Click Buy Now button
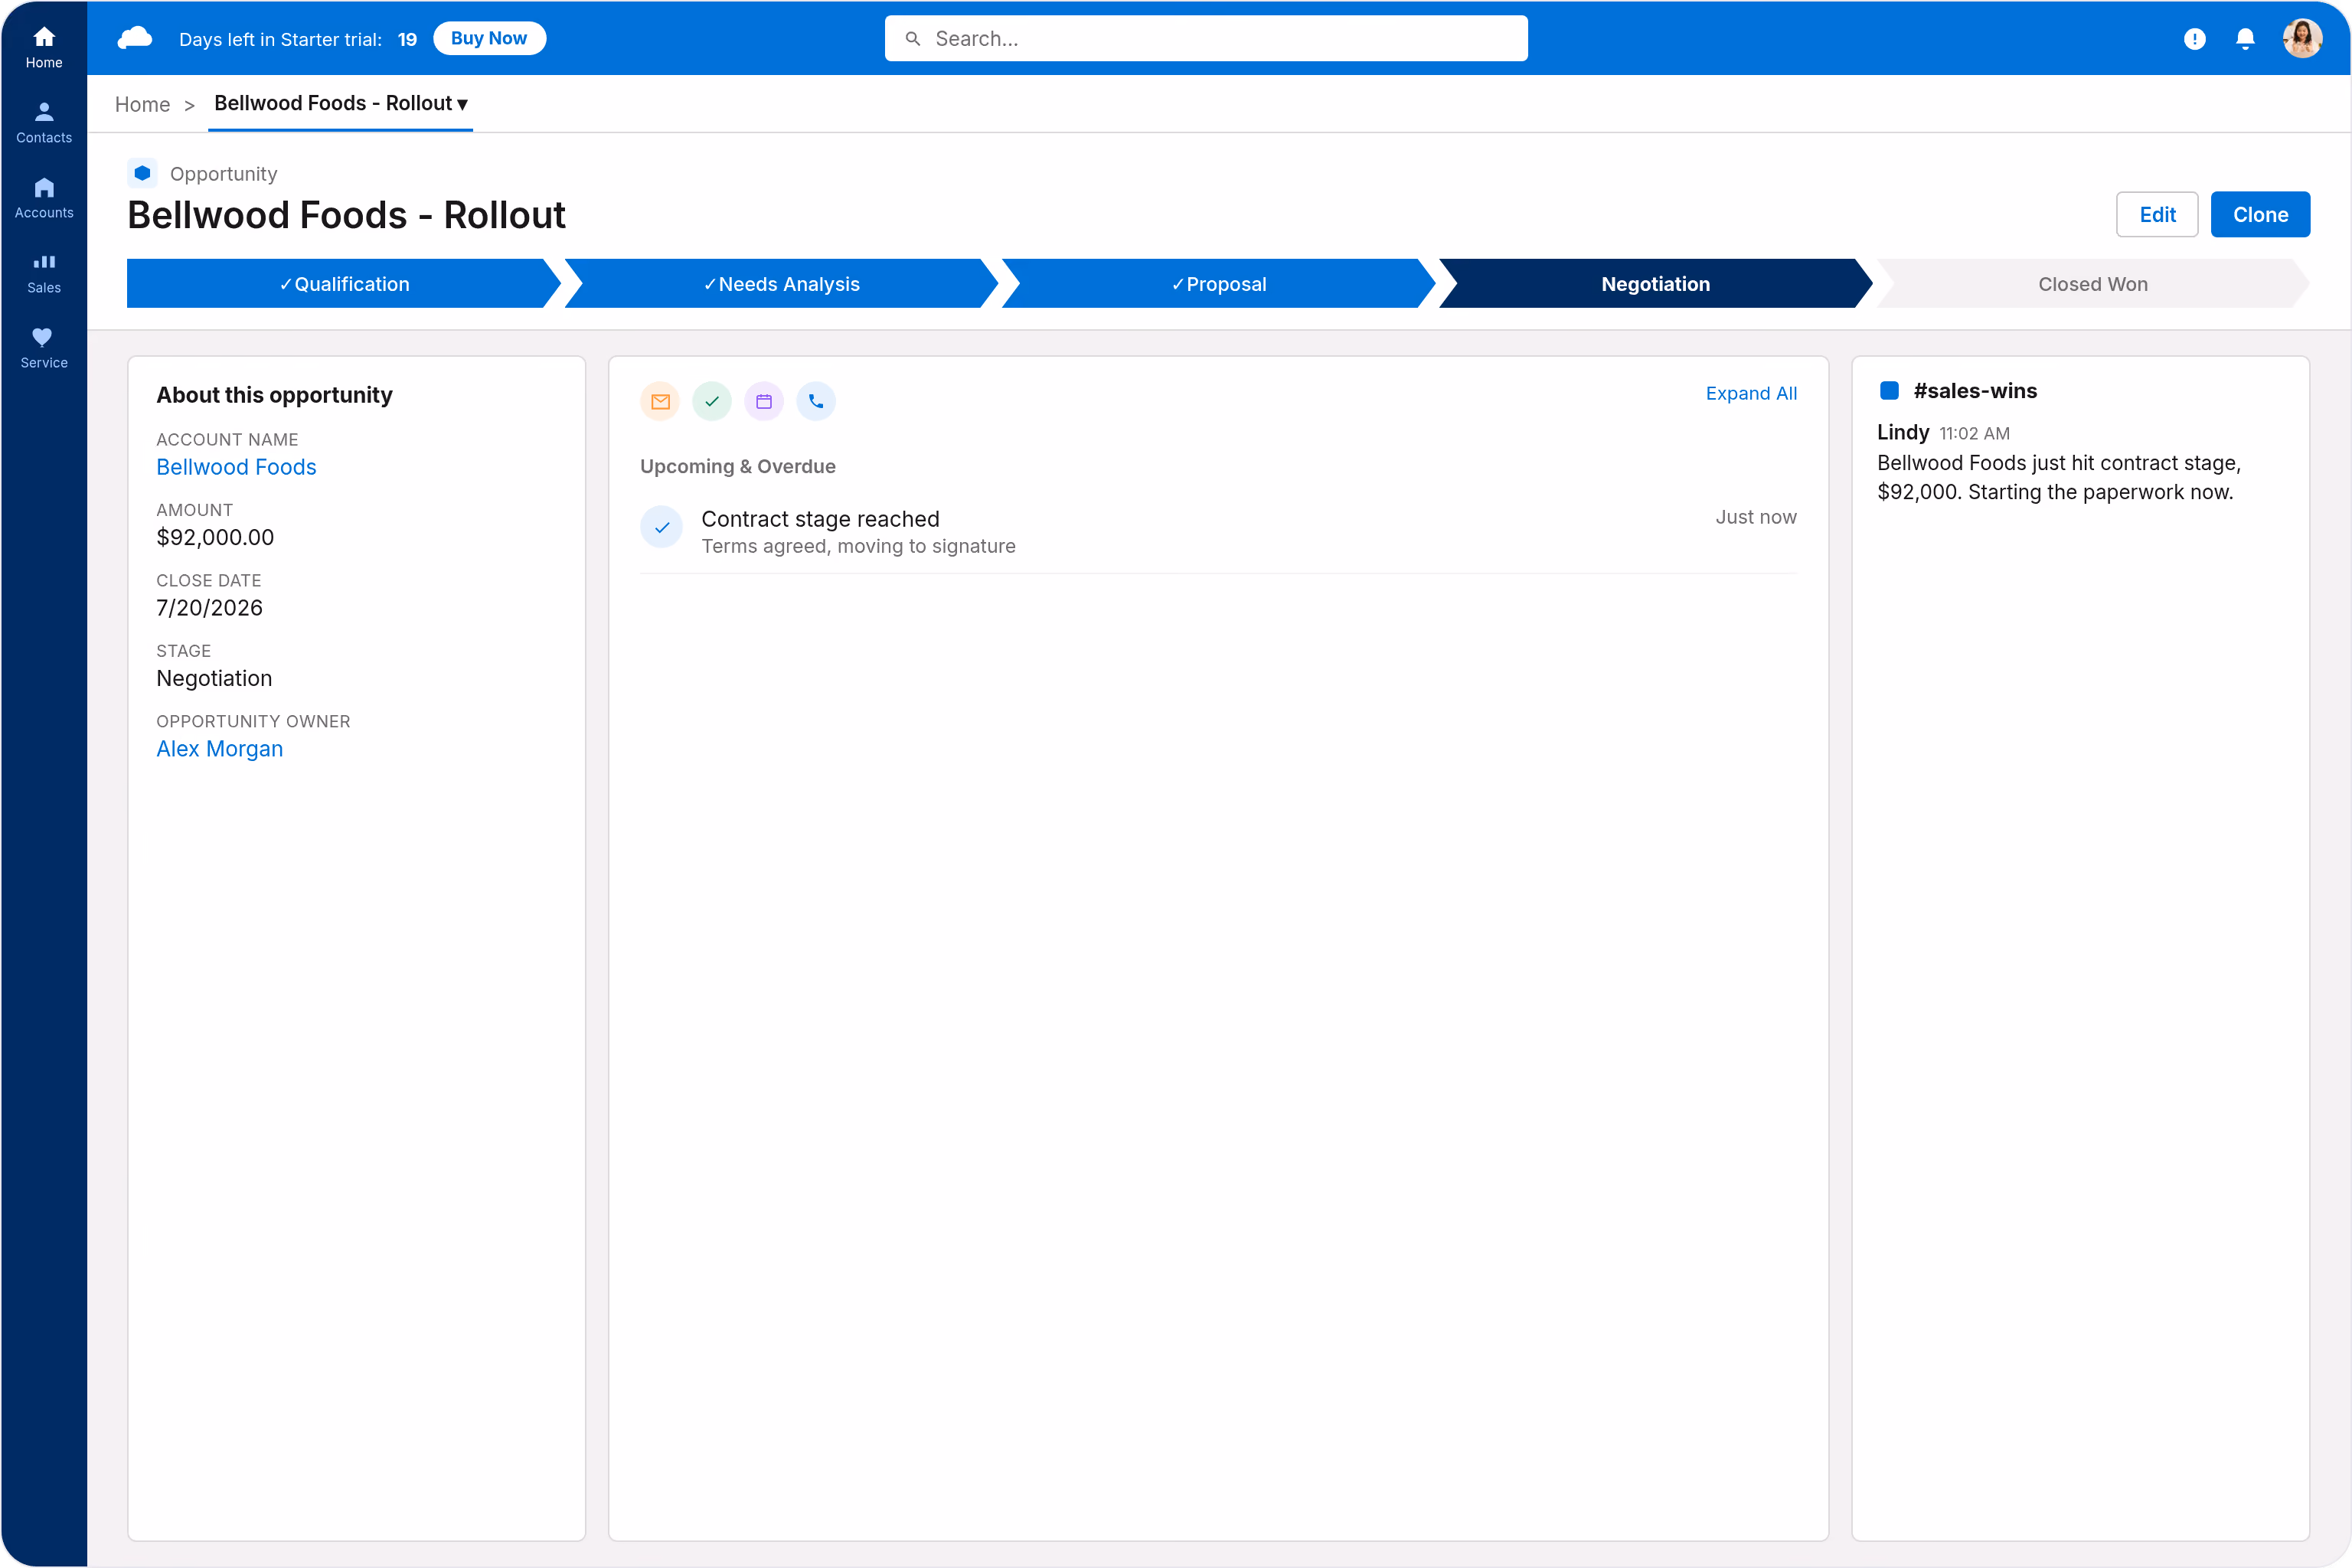This screenshot has width=2352, height=1568. point(489,38)
